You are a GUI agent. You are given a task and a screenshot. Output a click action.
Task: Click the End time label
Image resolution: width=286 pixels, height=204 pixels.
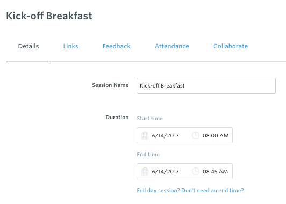tap(148, 155)
